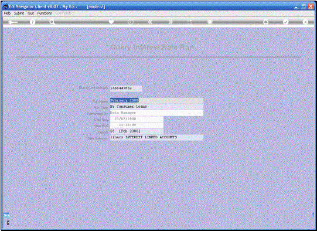The height and width of the screenshot is (231, 317).
Task: Click the Period field 85 [Feb 2008]
Action: tap(137, 131)
